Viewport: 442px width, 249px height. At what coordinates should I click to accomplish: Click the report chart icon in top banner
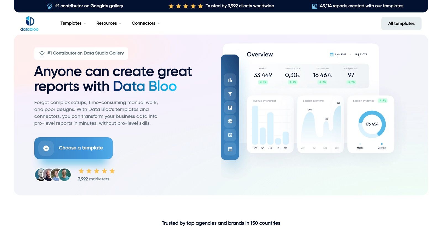point(315,6)
